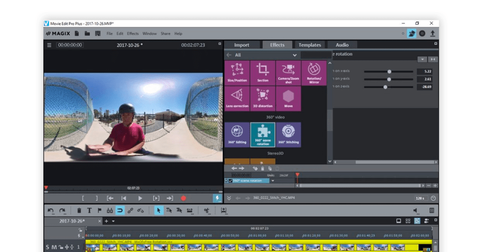
Task: Open the dropdown arrow beside project tab
Action: coord(113,221)
